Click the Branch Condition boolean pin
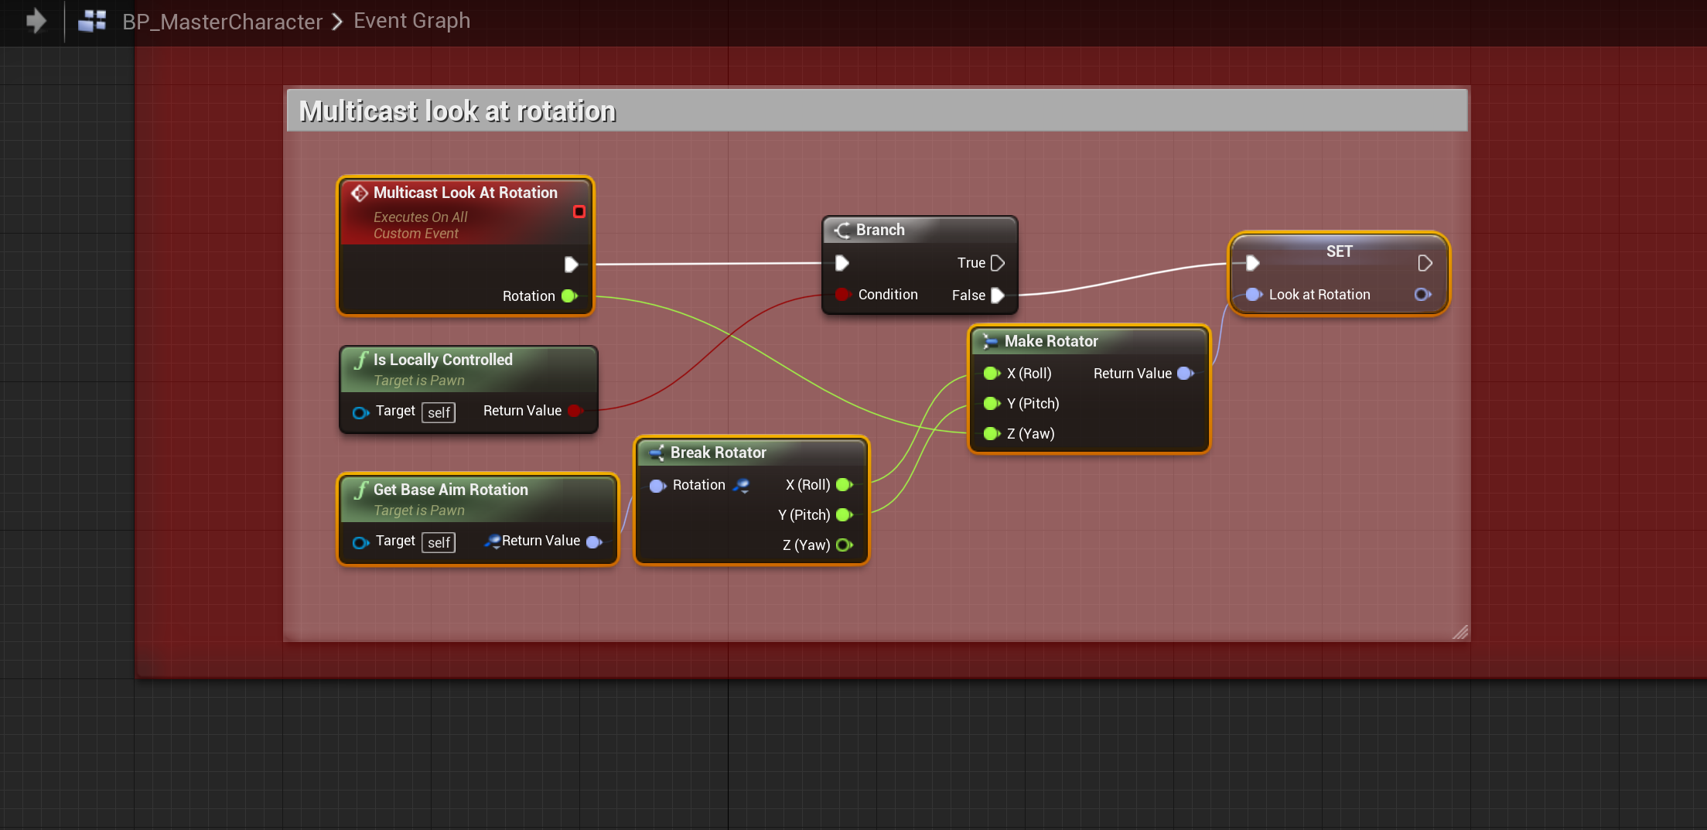1707x830 pixels. (842, 295)
